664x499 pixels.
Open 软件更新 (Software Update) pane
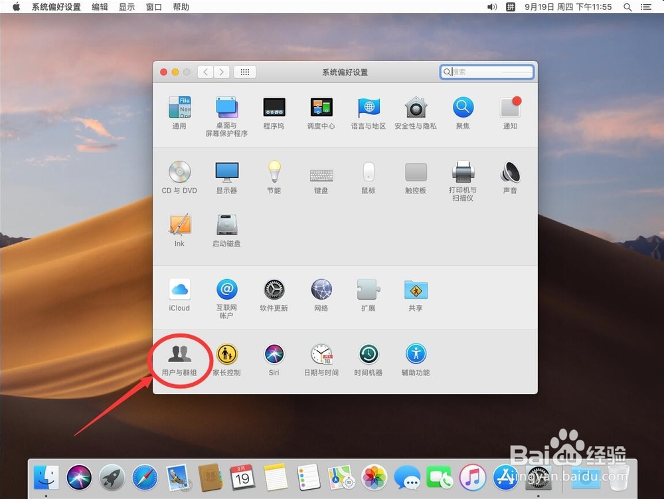(274, 295)
